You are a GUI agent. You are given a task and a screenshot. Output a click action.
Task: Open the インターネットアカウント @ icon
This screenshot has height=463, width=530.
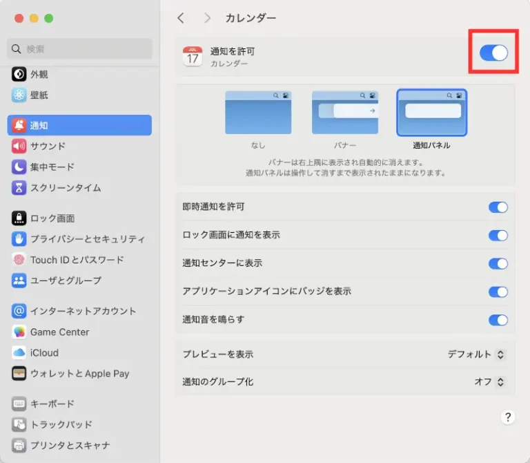[19, 311]
